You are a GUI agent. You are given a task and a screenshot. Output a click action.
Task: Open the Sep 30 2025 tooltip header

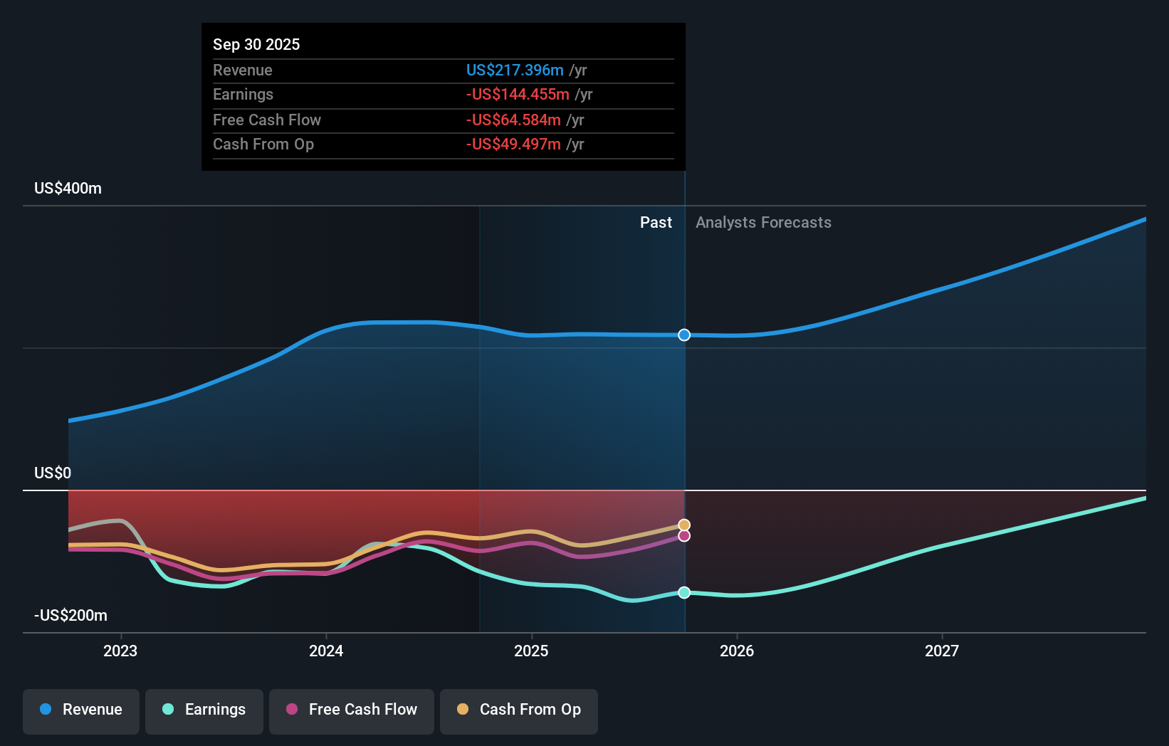click(256, 44)
